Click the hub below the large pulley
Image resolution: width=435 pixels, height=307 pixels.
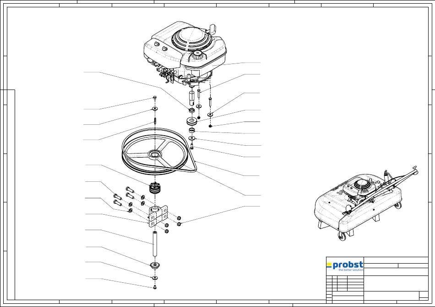(x=155, y=188)
